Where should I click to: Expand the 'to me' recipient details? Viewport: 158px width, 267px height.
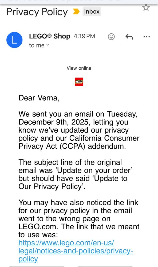37,45
